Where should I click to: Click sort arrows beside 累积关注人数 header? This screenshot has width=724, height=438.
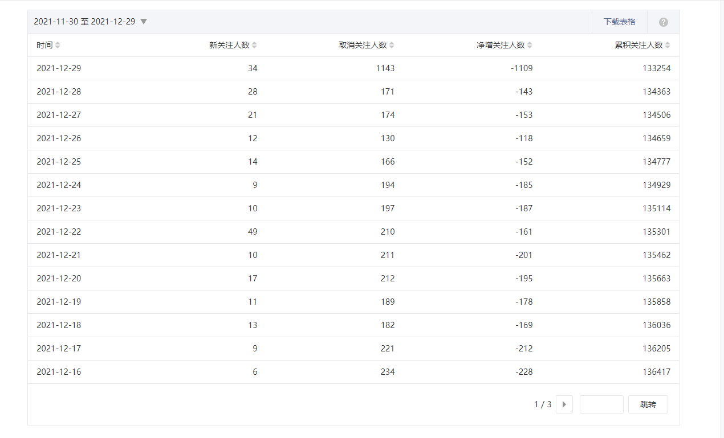668,46
